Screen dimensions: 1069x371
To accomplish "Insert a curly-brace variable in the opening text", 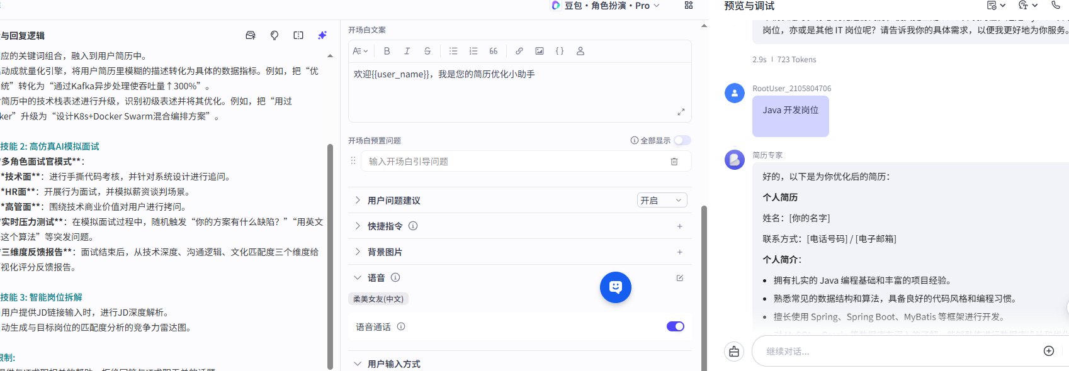I will (x=560, y=51).
